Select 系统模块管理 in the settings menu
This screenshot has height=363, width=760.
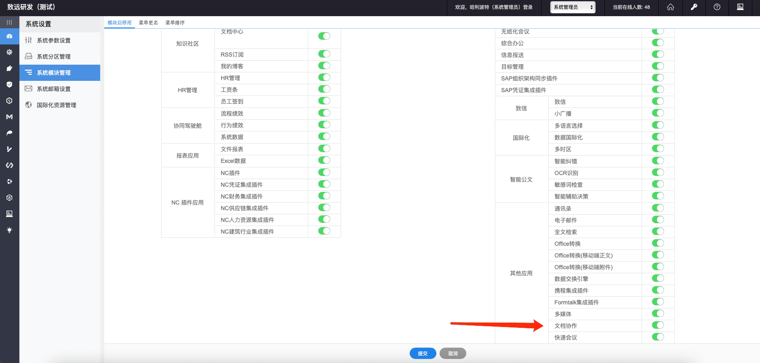[60, 73]
